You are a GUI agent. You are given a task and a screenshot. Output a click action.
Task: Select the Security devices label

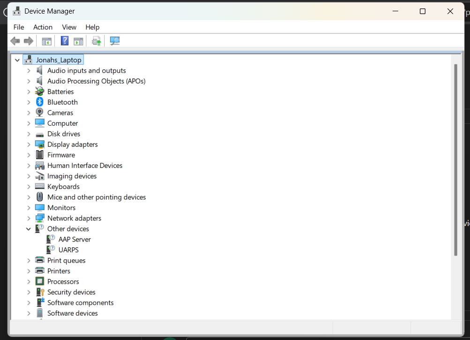pos(71,292)
